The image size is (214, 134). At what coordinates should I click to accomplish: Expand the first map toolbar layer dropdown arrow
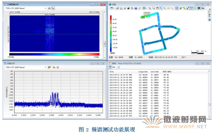point(114,8)
